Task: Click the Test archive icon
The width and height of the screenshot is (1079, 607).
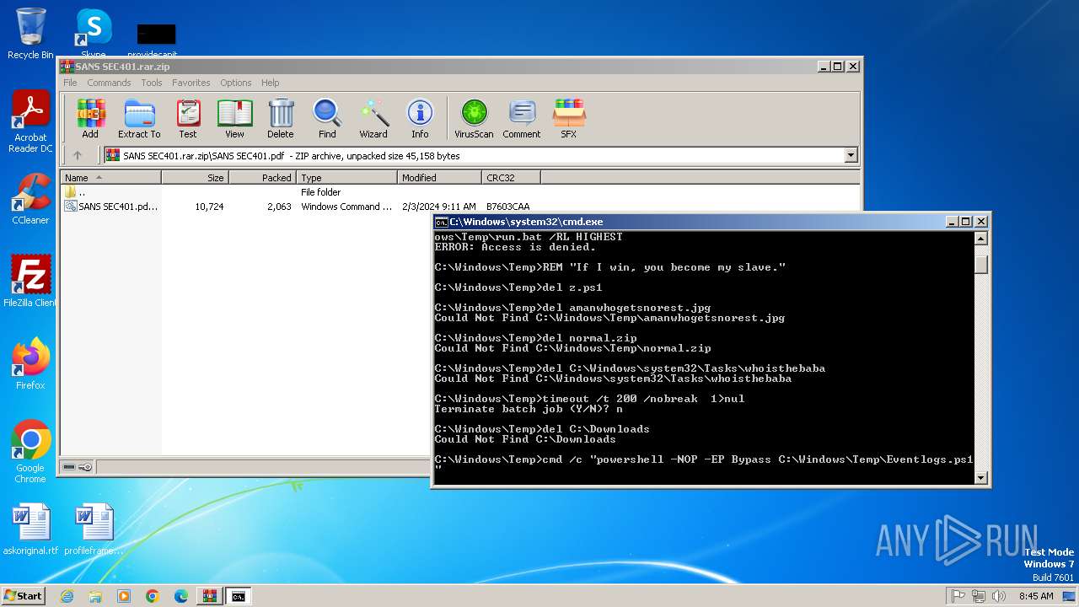Action: [188, 119]
